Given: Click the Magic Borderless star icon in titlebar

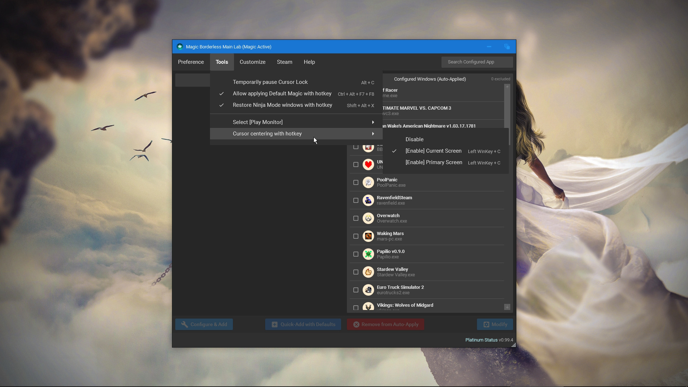Looking at the screenshot, I should [x=180, y=47].
